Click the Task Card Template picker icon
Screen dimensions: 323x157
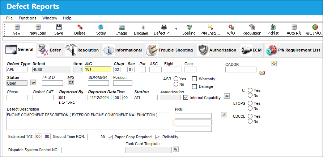click(x=176, y=149)
